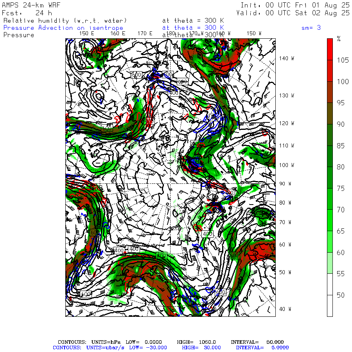Pick the white swatch below 50
This screenshot has width=352, height=352.
(x=330, y=306)
